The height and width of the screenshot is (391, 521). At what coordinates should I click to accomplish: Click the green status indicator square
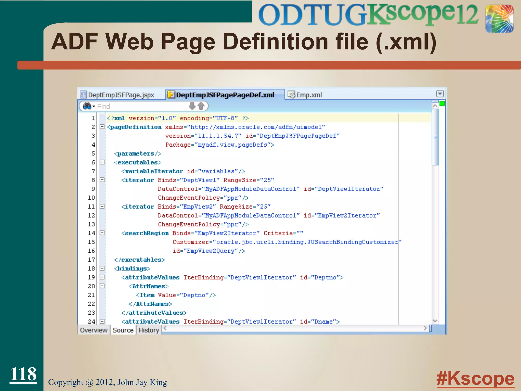(x=442, y=103)
